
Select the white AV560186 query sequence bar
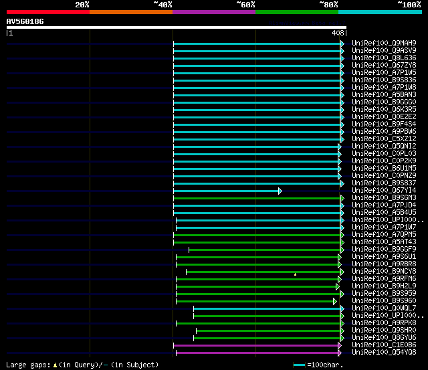pos(177,27)
